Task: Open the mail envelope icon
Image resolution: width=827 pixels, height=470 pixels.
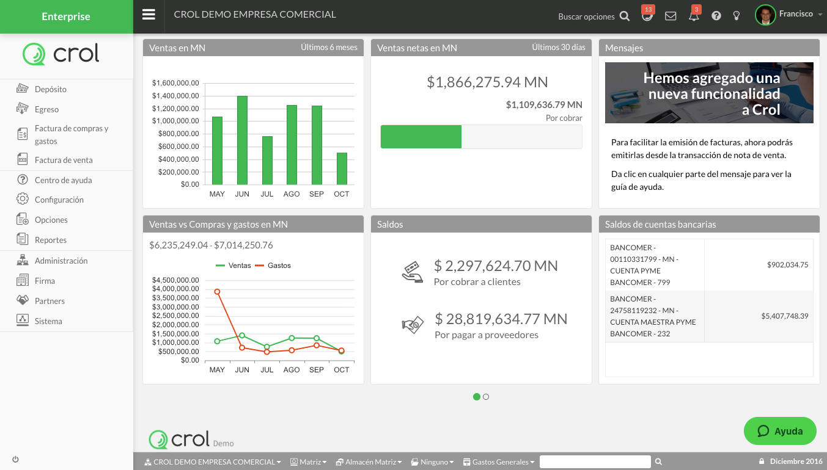Action: point(671,16)
